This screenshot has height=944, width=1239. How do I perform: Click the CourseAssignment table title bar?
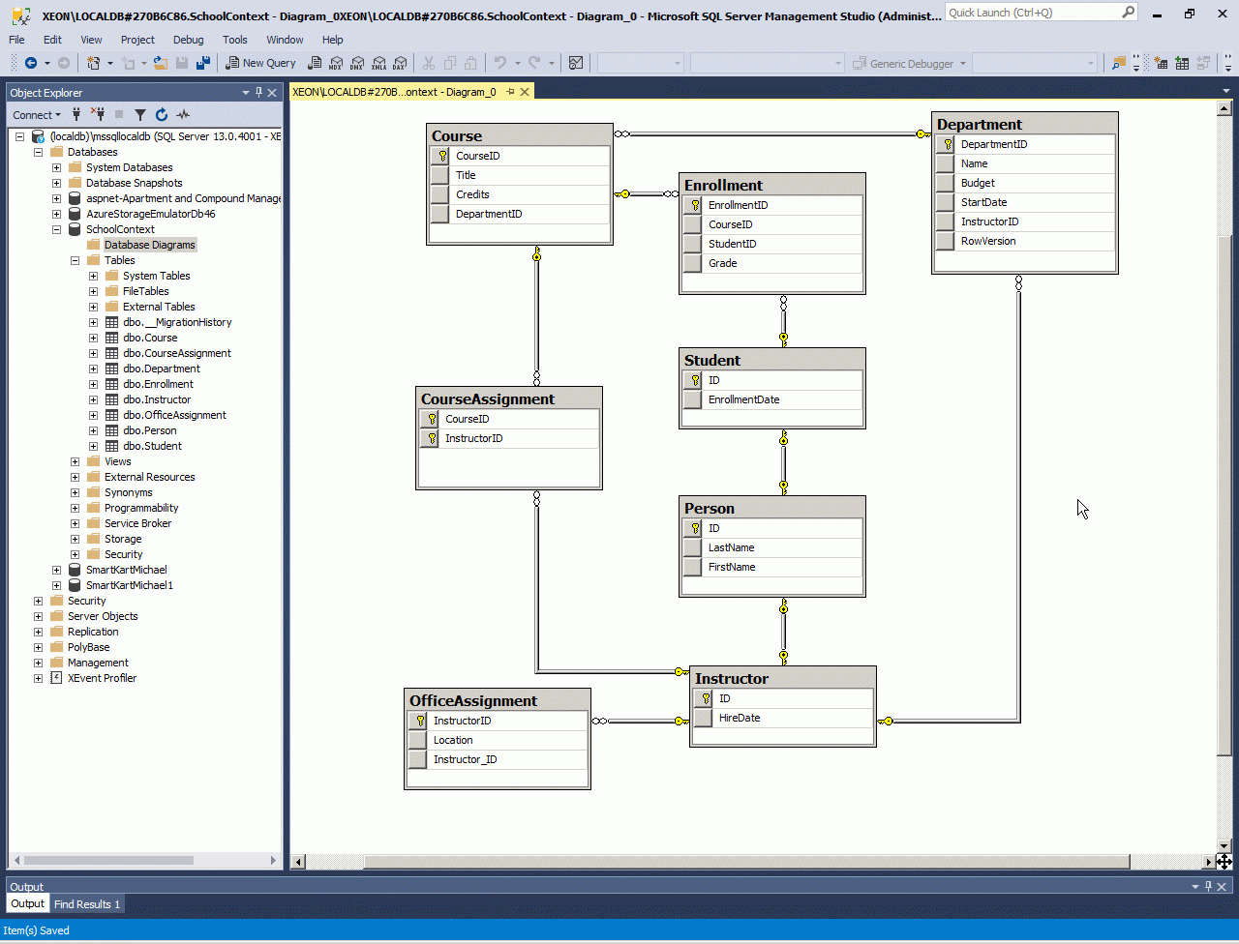[x=509, y=398]
